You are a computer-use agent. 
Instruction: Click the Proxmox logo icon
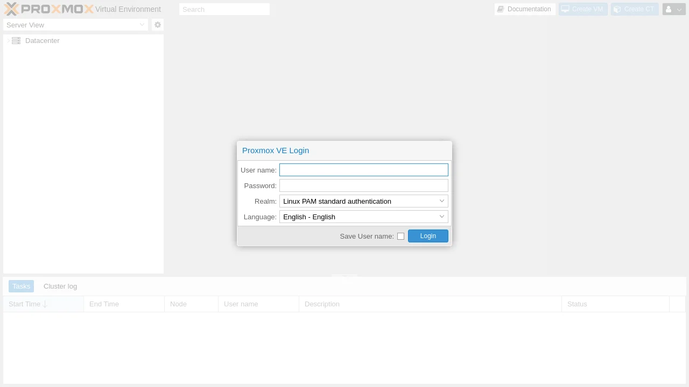point(11,9)
